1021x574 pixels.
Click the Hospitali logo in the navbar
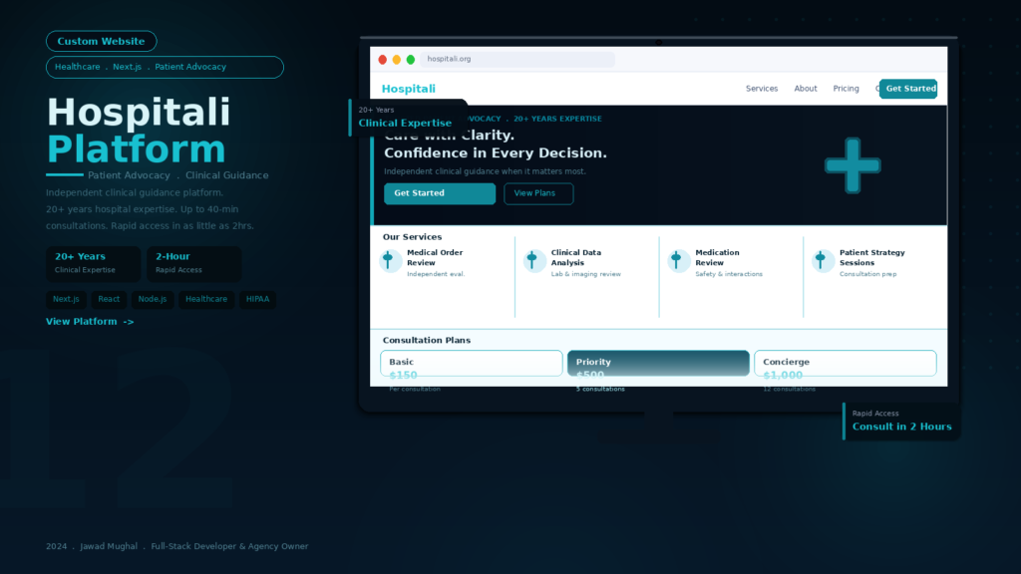click(408, 89)
